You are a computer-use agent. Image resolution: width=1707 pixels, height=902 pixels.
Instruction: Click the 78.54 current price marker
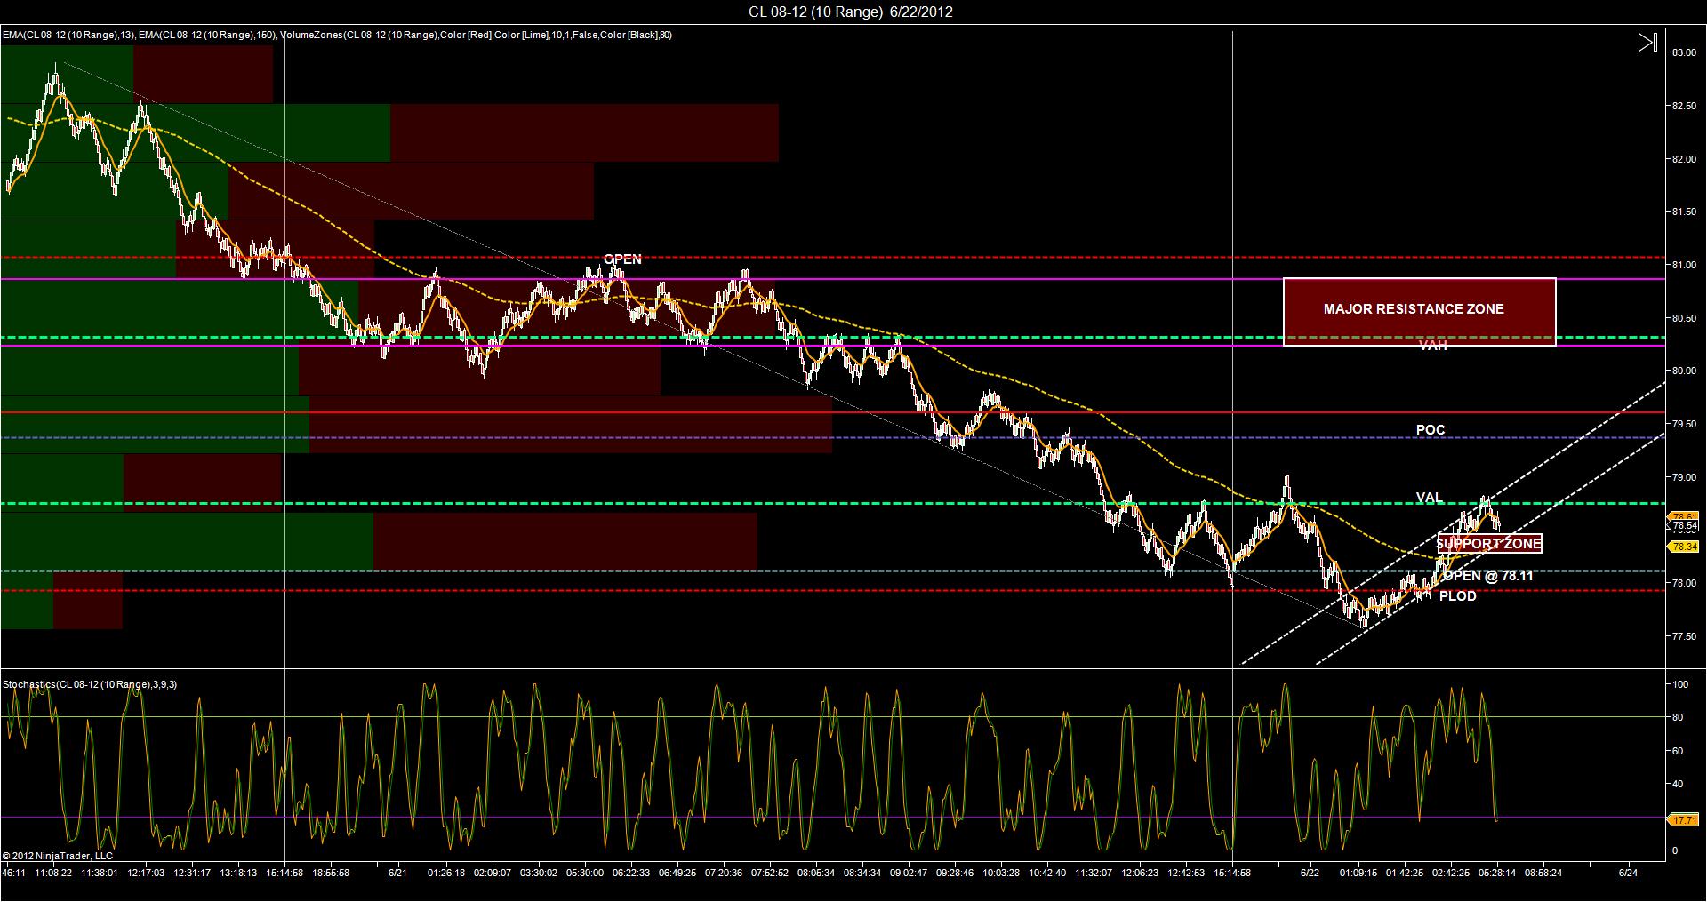click(x=1685, y=526)
